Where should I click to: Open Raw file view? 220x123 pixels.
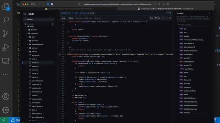[152, 18]
